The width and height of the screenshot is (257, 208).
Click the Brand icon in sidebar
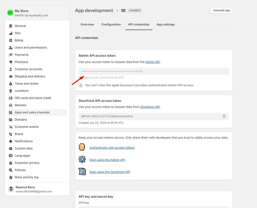click(11, 134)
